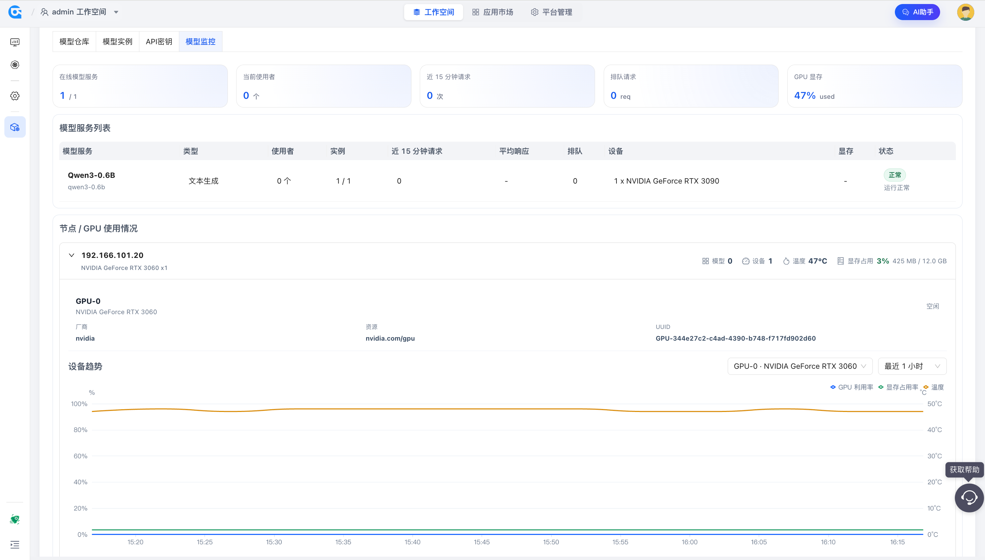This screenshot has height=560, width=985.
Task: Toggle the sidebar collapse icon at the bottom
Action: tap(15, 545)
